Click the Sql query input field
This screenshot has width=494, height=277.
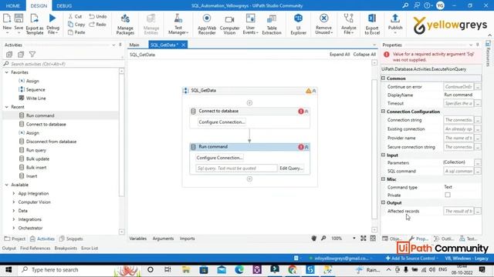point(236,169)
